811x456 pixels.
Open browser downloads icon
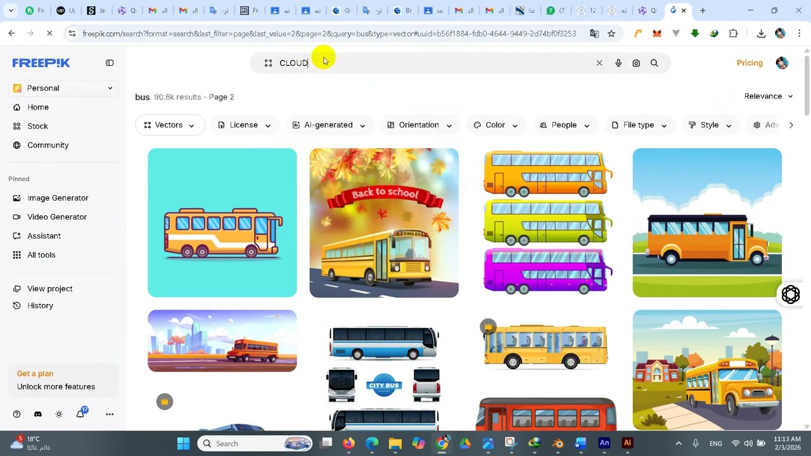pos(761,34)
